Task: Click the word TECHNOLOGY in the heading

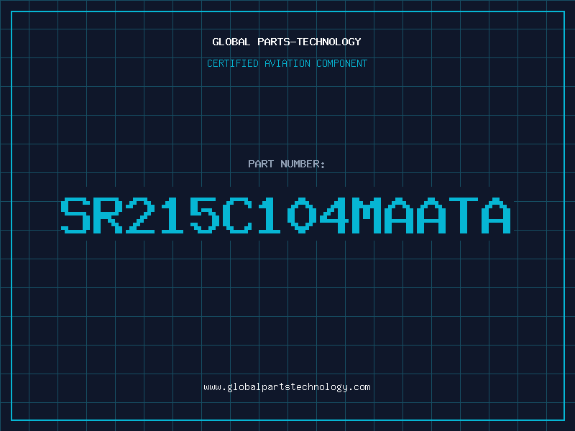Action: coord(329,42)
